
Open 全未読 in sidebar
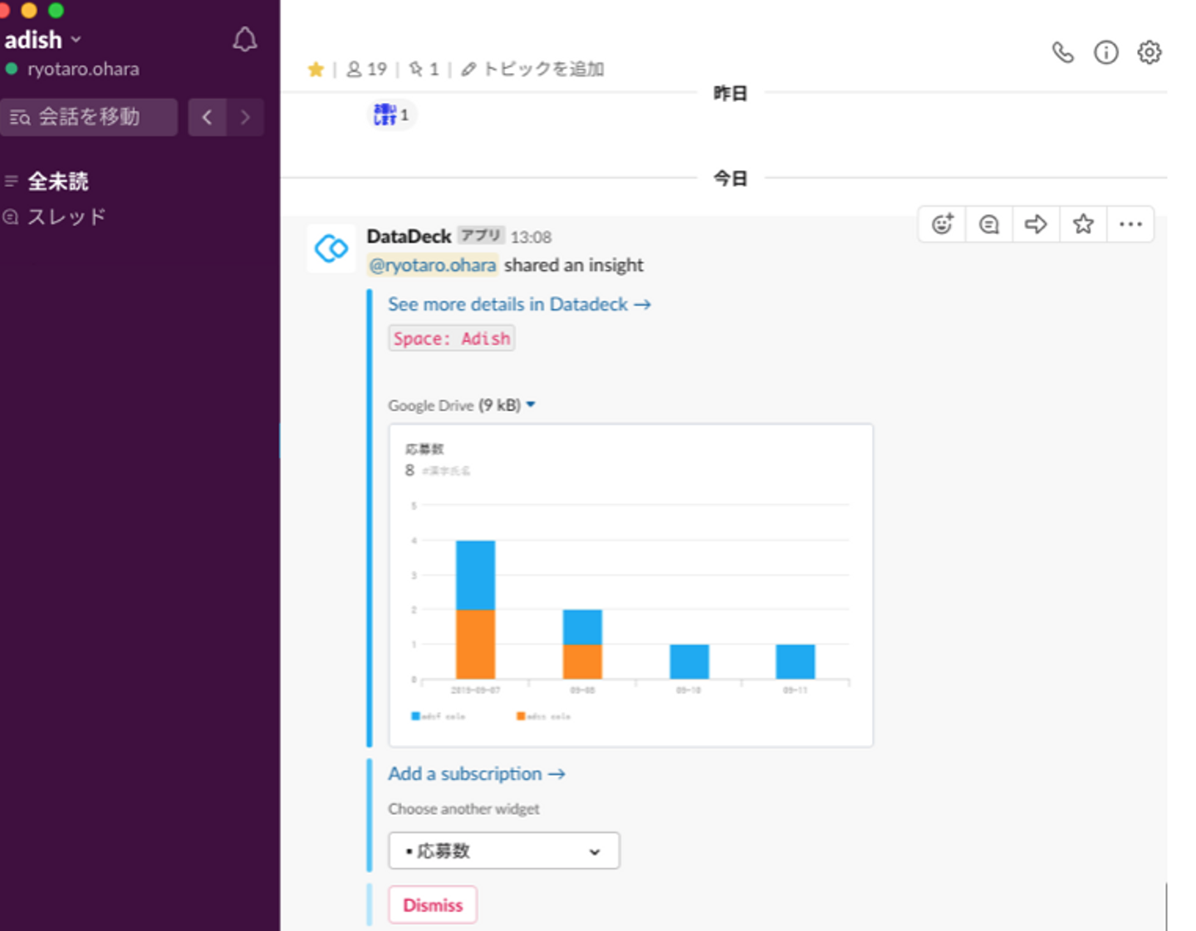tap(58, 181)
